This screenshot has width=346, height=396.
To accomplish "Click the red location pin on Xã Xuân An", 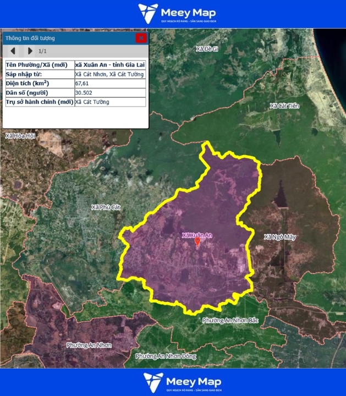I will click(x=197, y=241).
